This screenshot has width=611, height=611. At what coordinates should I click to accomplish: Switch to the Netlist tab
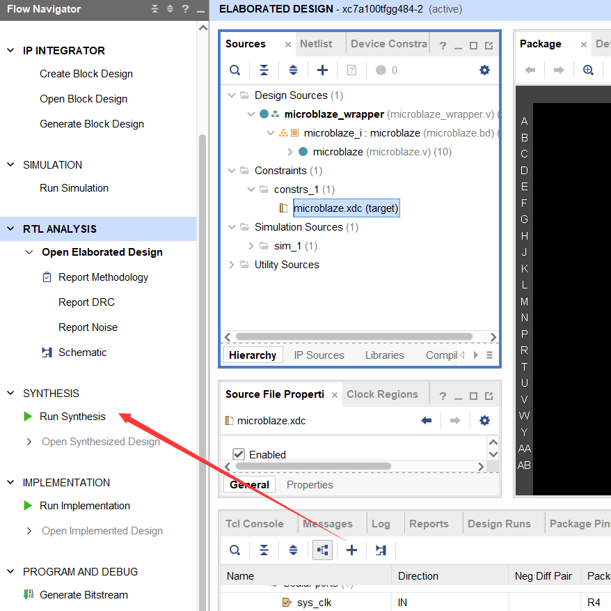point(316,44)
